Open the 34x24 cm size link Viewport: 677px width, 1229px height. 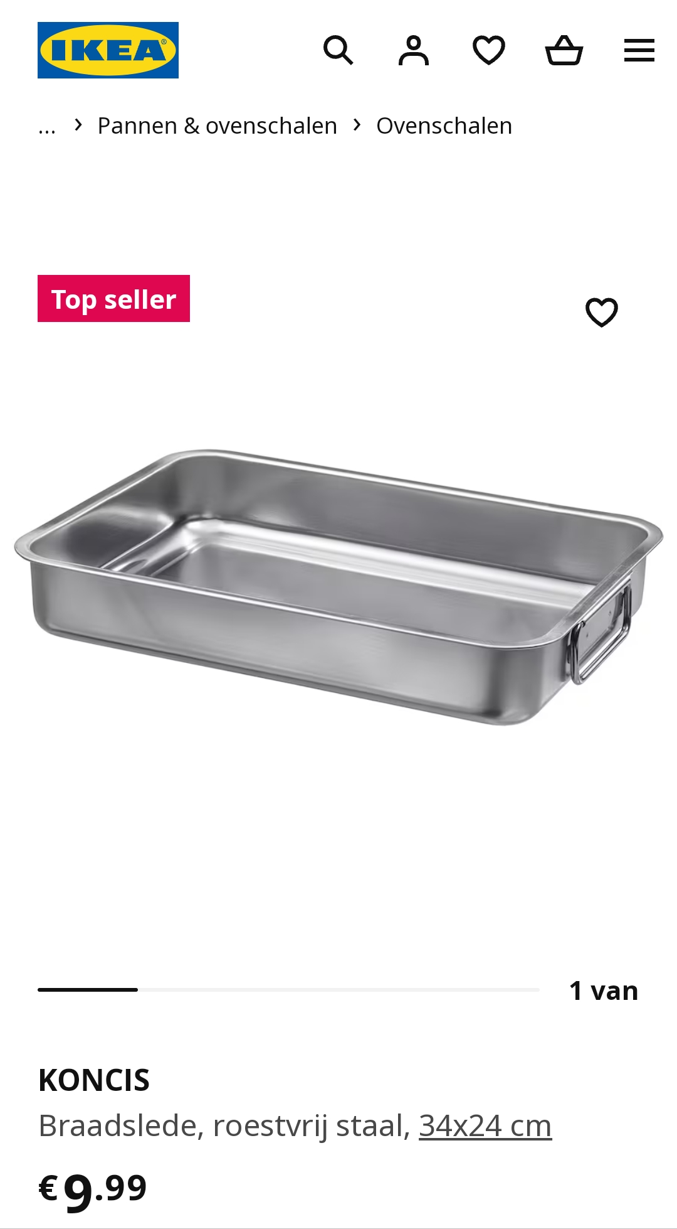tap(485, 1125)
